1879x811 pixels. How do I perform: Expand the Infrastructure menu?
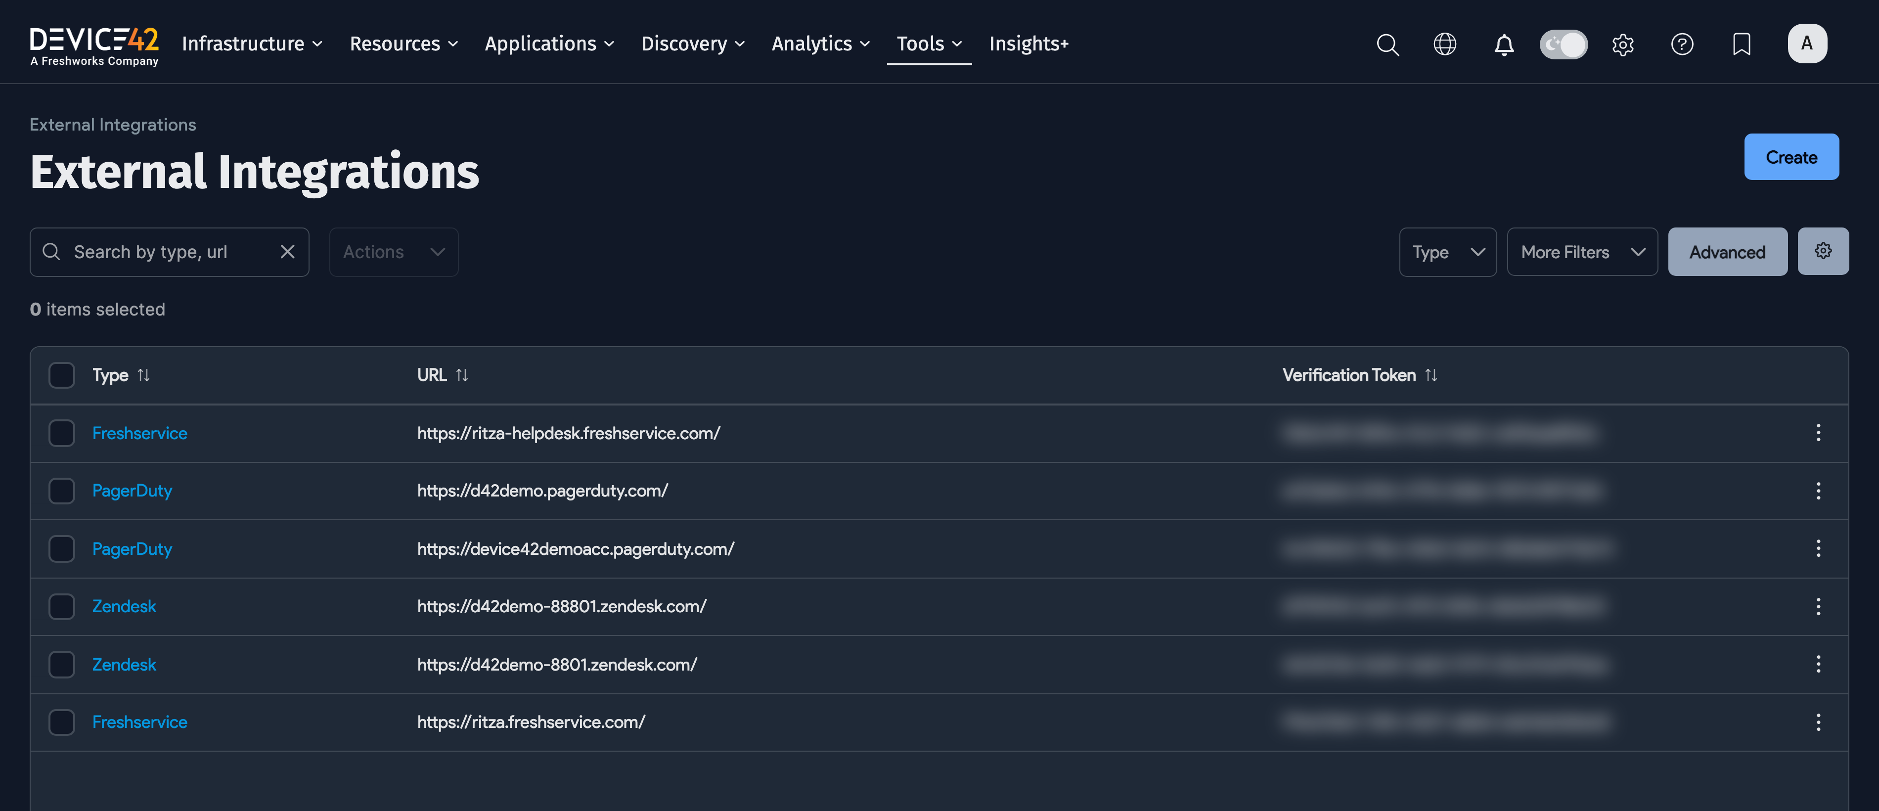252,44
